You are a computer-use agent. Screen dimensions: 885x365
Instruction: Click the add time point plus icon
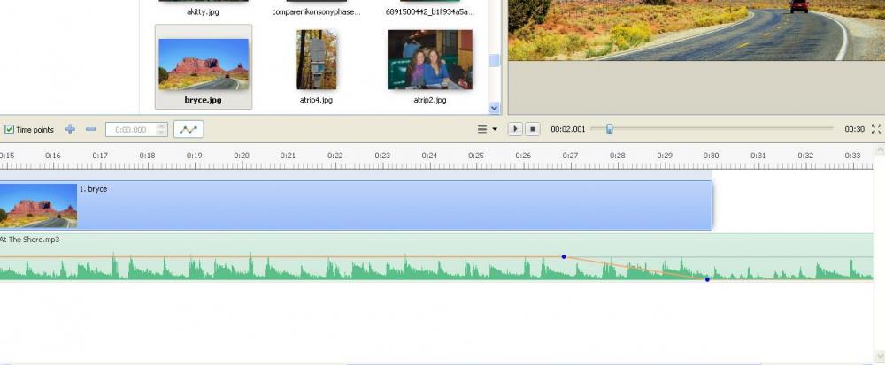(70, 129)
